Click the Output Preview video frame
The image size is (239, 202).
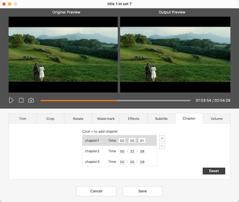pos(175,55)
